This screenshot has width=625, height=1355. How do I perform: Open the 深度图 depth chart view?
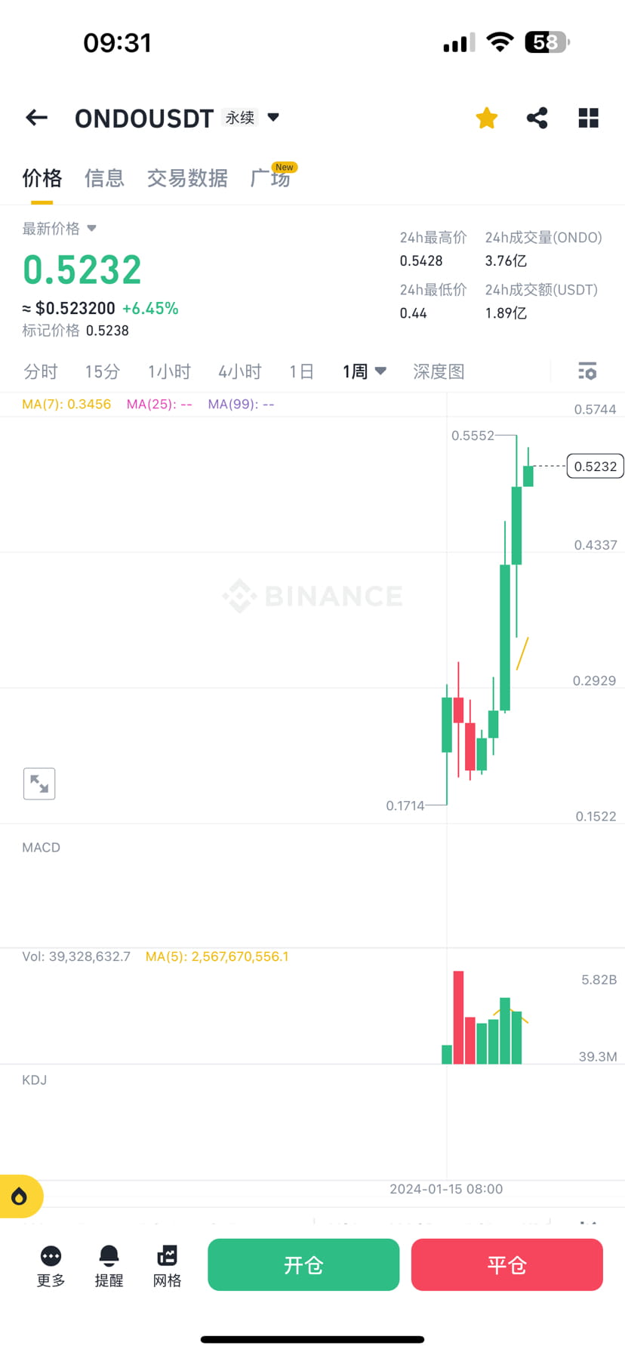438,371
